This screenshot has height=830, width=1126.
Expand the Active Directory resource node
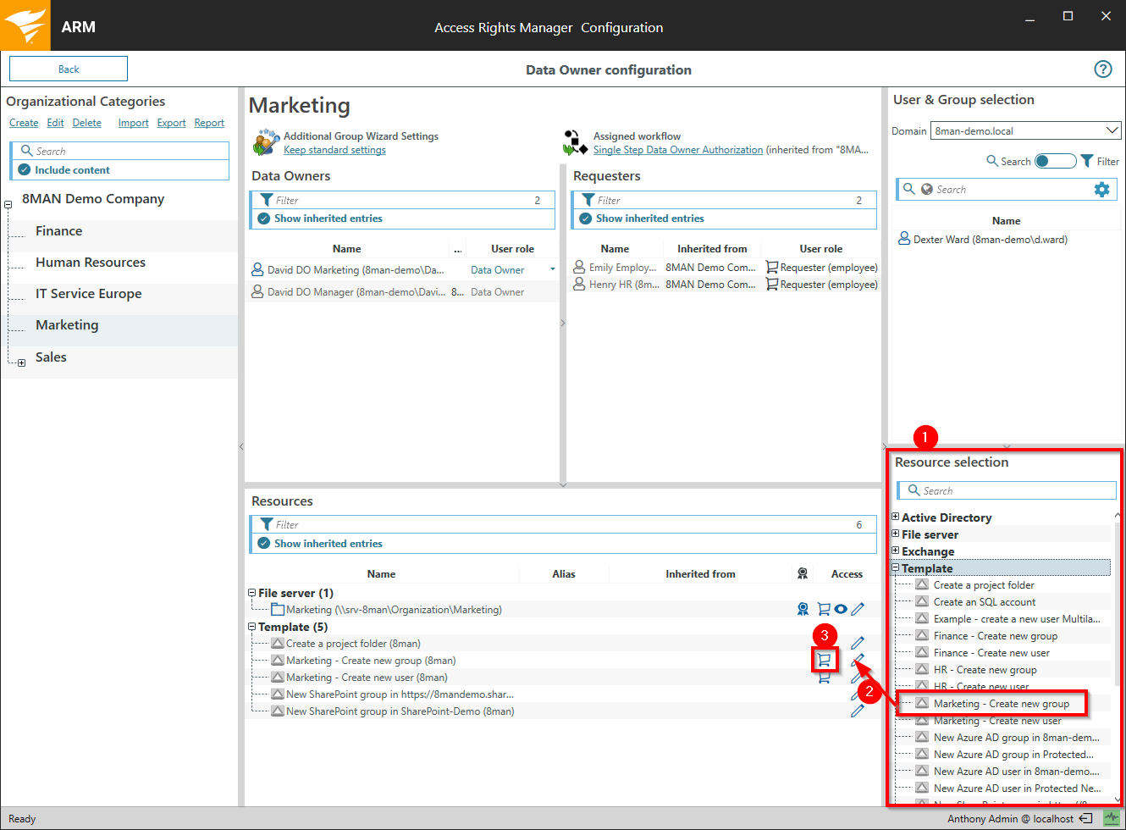(896, 517)
